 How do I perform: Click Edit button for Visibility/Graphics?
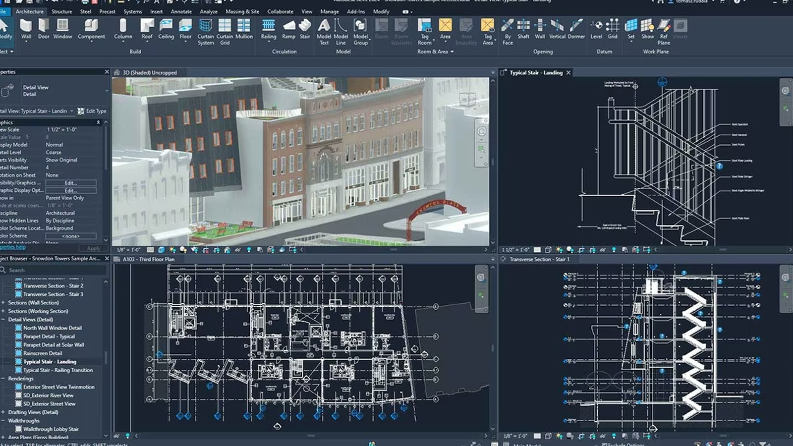tap(71, 183)
